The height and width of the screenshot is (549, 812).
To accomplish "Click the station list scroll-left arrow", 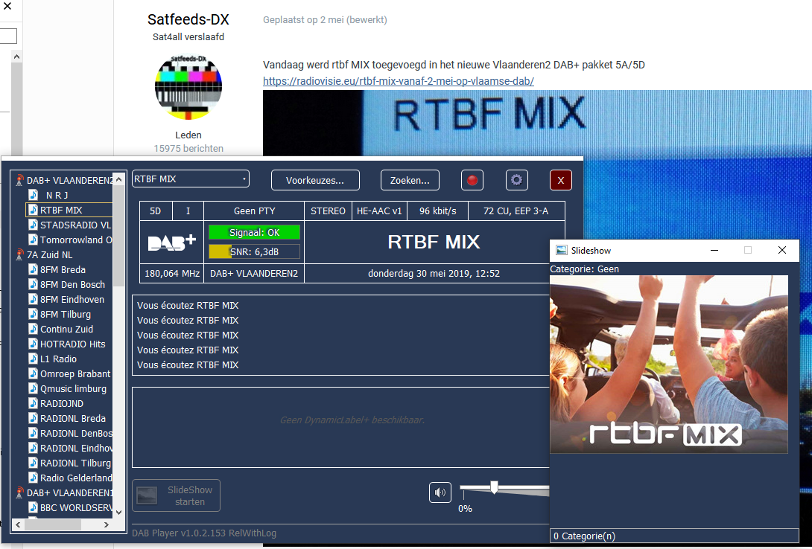I will (x=18, y=524).
